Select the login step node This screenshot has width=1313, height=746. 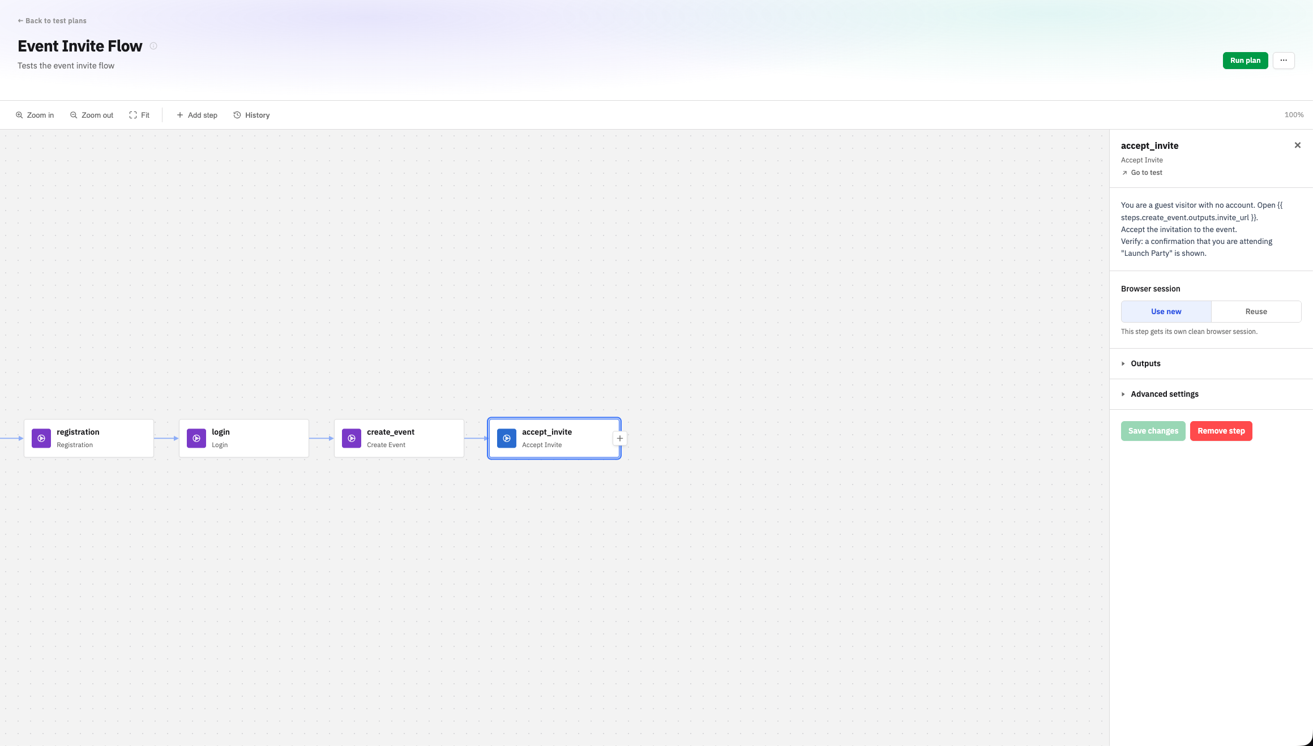244,438
